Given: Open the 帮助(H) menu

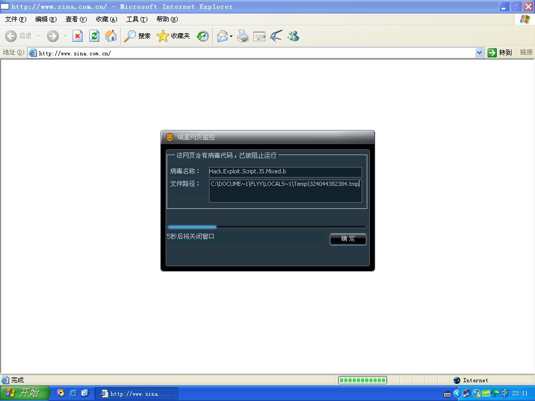Looking at the screenshot, I should (x=167, y=19).
